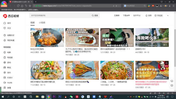Viewport: 176px width, 99px height.
Task: Click the title 奔跑吧少年!
Action: 140,49
